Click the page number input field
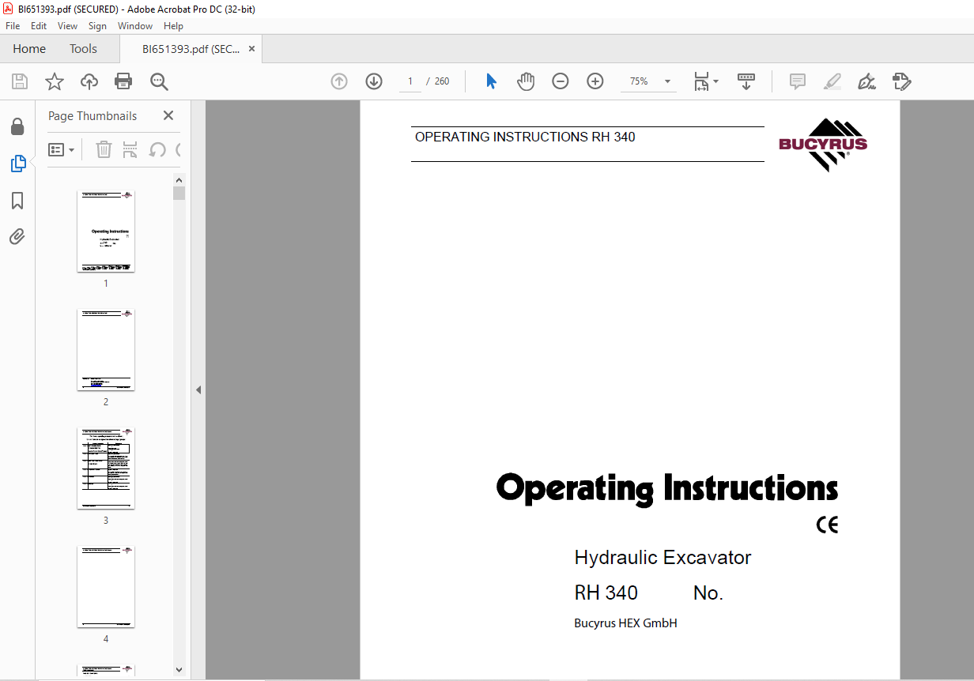 pyautogui.click(x=410, y=81)
